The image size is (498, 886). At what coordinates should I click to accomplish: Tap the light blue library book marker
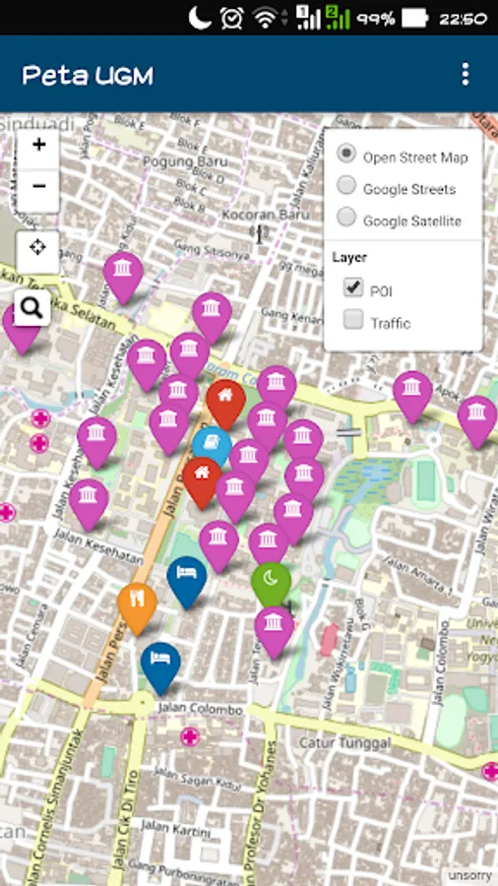pyautogui.click(x=212, y=445)
